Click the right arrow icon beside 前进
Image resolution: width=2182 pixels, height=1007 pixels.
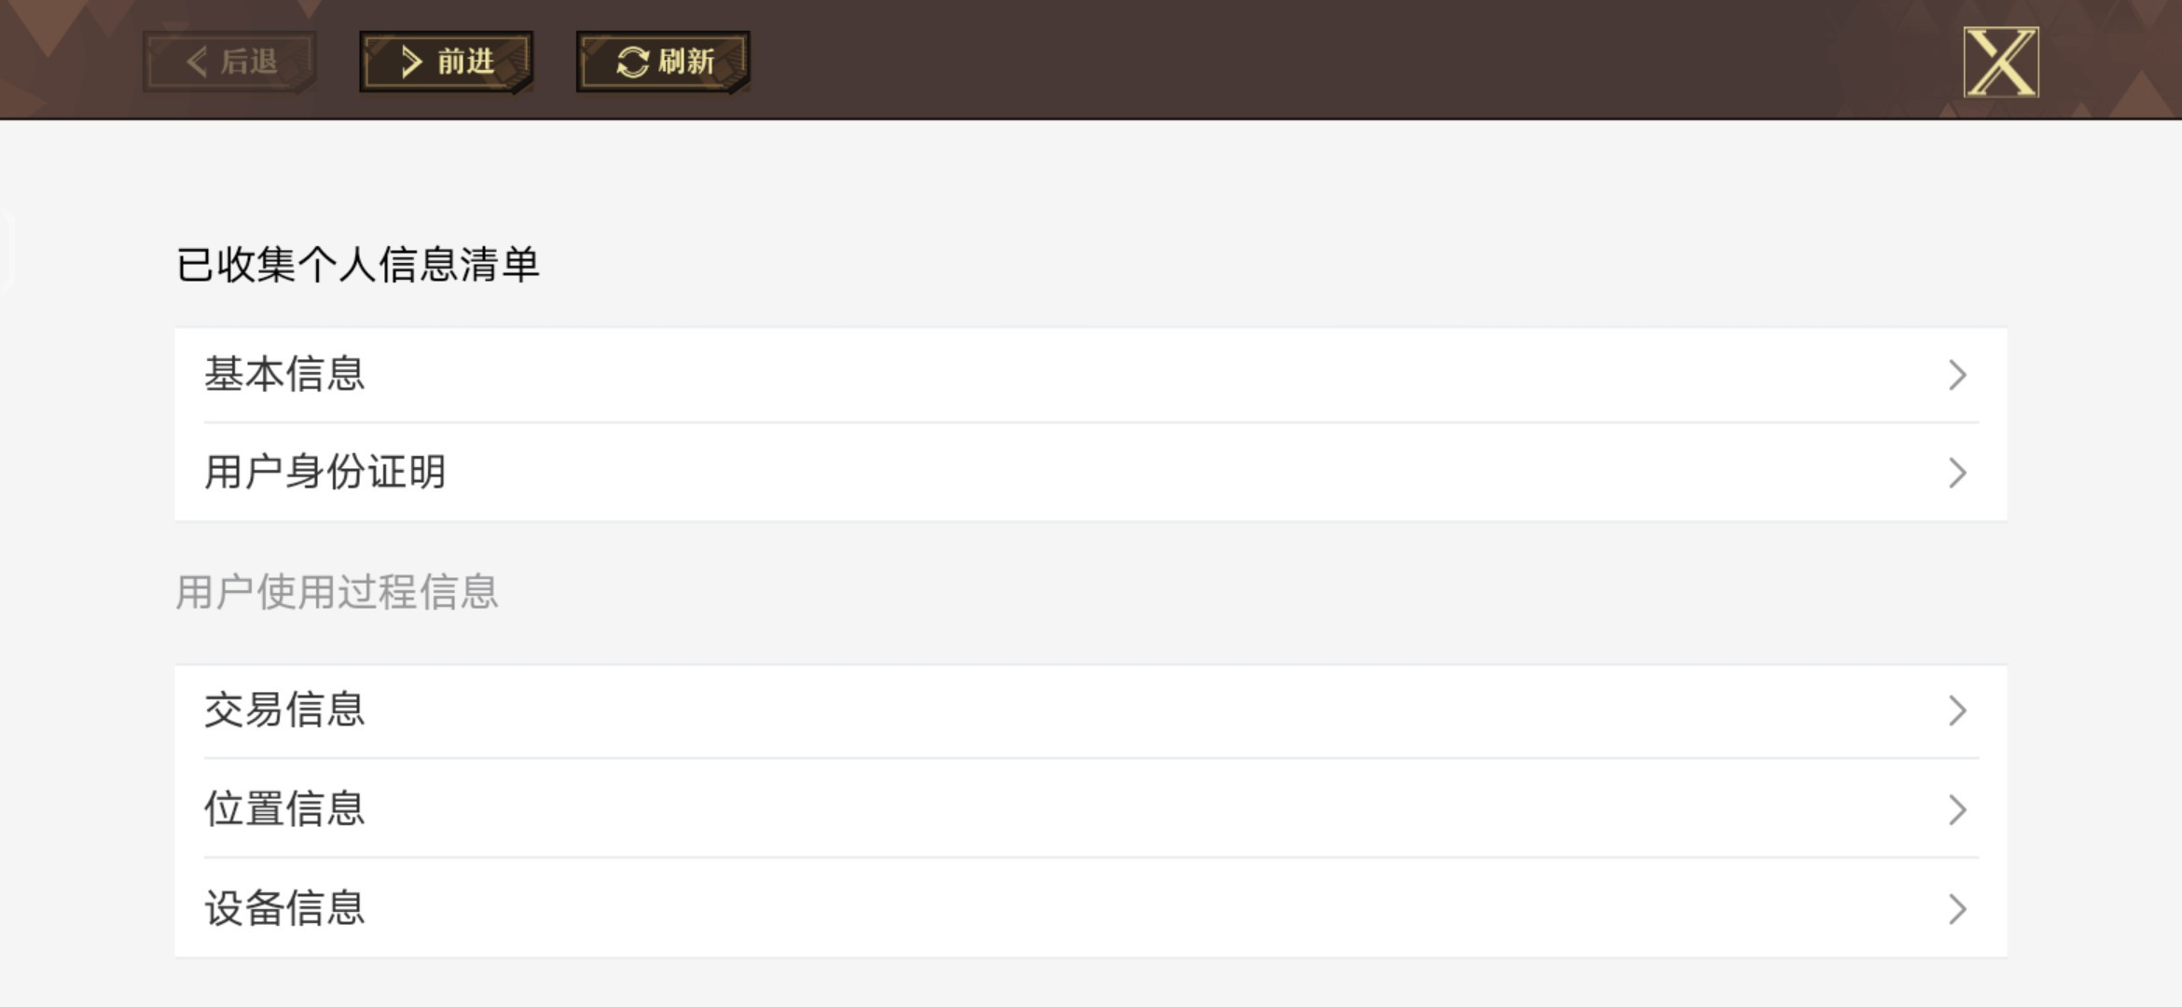[x=411, y=62]
